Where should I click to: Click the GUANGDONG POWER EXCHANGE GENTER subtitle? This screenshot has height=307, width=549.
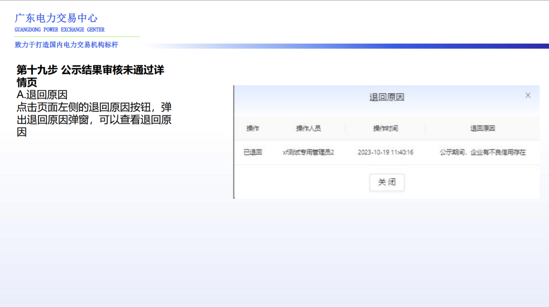point(58,29)
